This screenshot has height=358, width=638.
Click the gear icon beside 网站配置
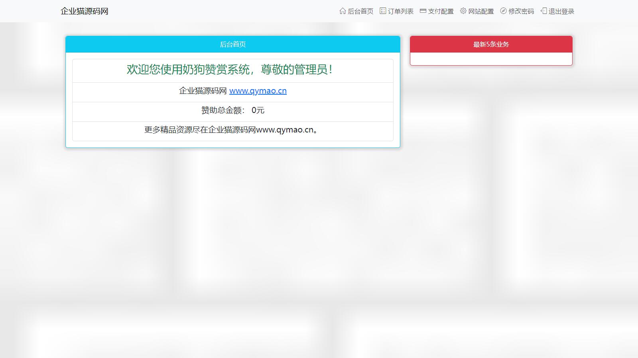(x=463, y=11)
